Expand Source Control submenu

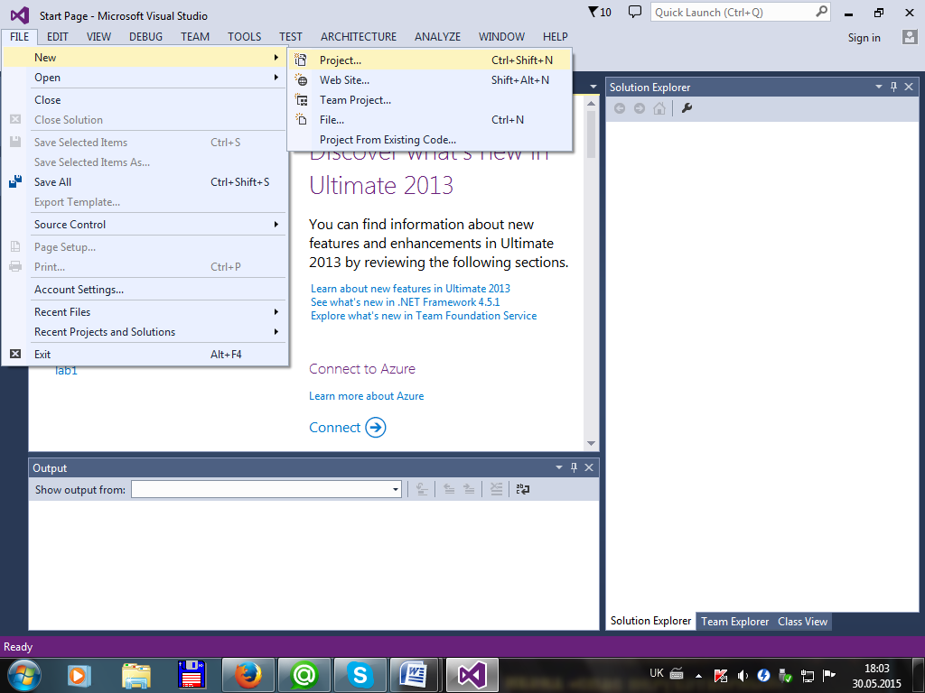click(x=145, y=225)
